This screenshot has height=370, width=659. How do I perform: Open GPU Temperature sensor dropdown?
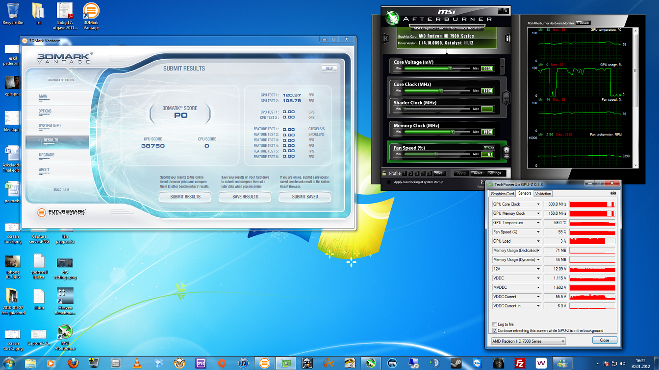tap(538, 223)
